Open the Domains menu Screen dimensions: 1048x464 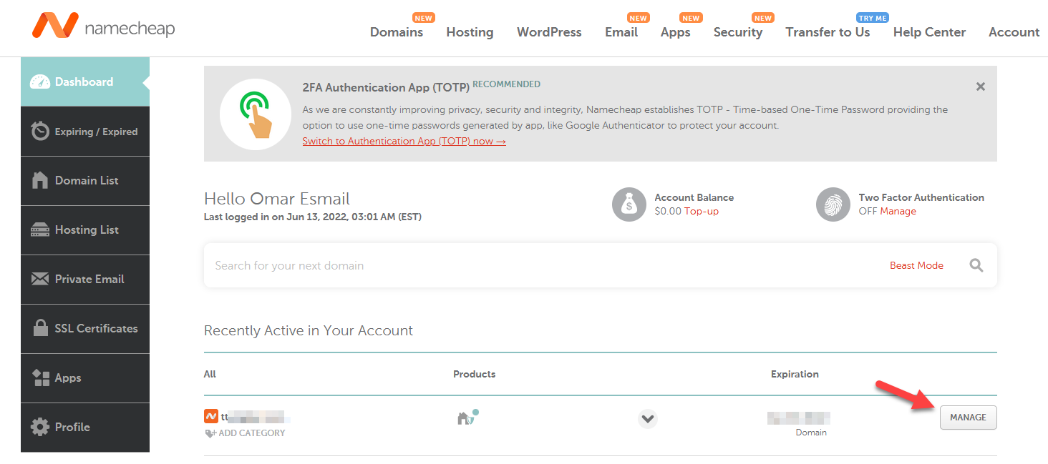click(x=396, y=32)
